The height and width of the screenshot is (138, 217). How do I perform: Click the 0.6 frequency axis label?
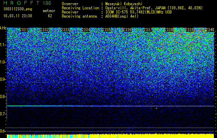point(3,131)
